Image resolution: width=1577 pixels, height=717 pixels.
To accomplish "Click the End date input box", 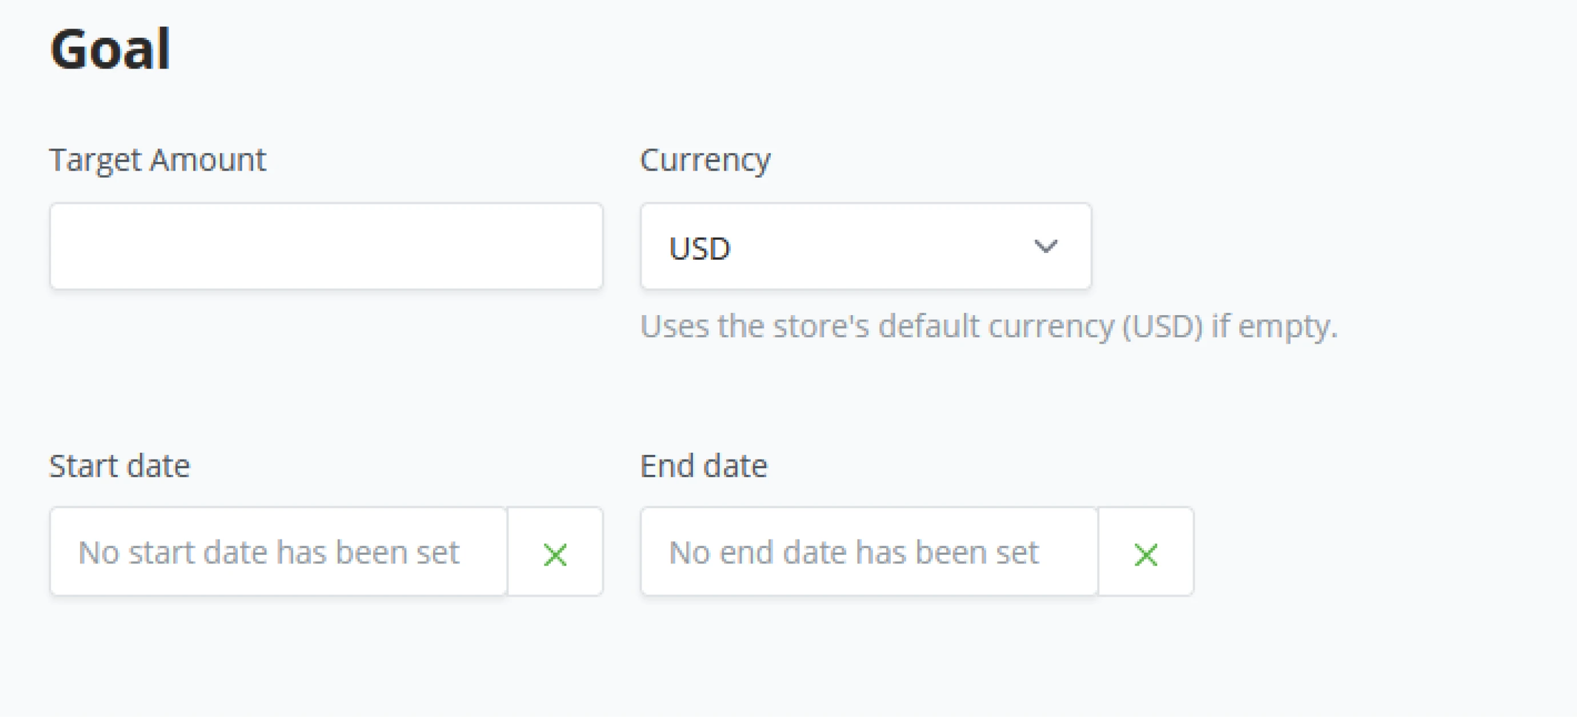I will [868, 552].
